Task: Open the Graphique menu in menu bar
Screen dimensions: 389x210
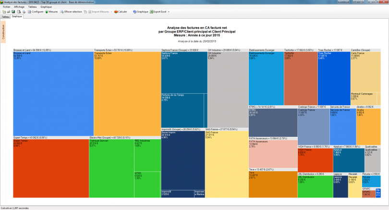Action: (46, 7)
